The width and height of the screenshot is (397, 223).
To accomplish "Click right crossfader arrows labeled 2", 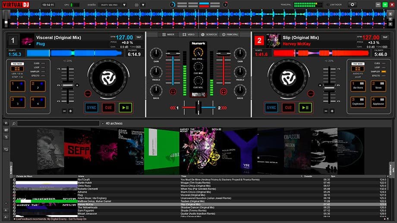I will [x=222, y=108].
